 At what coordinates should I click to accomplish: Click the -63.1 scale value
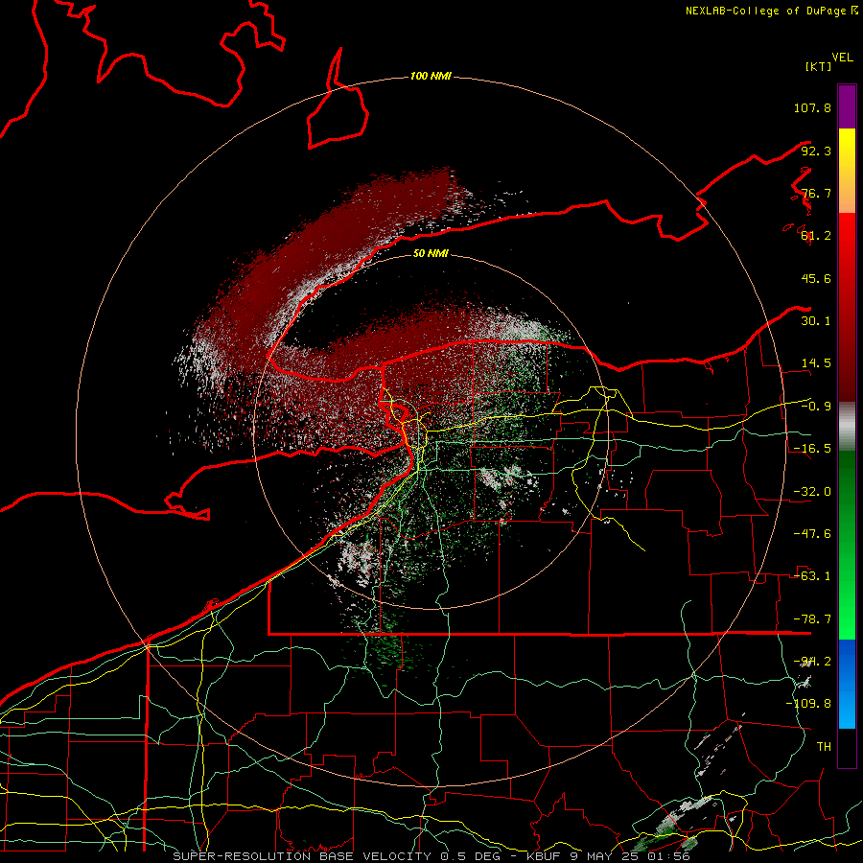[812, 576]
